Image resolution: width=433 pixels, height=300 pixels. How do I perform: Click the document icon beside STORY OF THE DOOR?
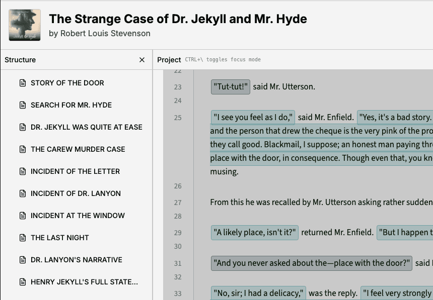(21, 83)
